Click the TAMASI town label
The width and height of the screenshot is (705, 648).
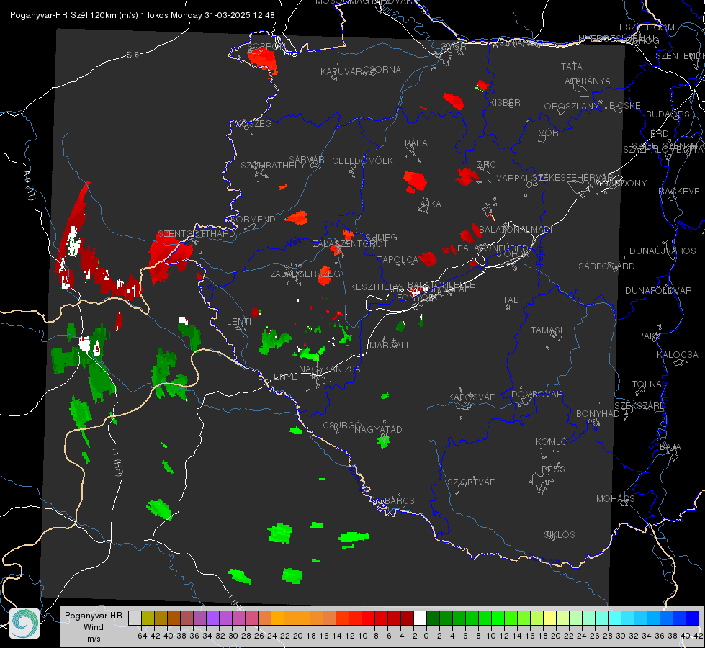[547, 330]
